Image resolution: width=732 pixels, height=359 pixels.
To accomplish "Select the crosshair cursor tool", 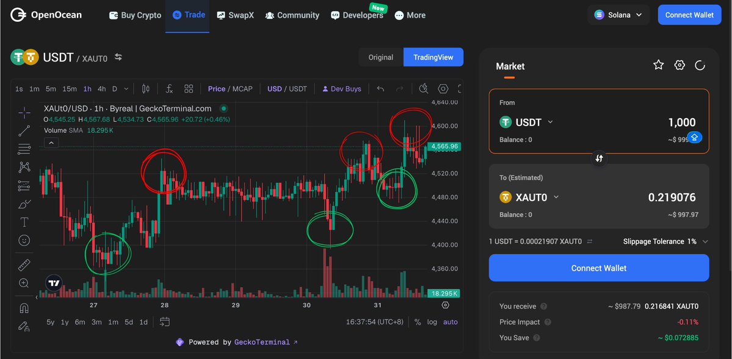I will coord(24,112).
